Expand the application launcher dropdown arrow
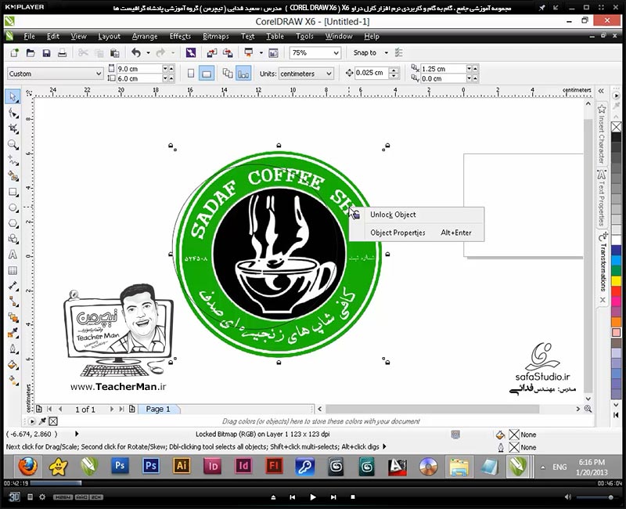The width and height of the screenshot is (626, 509). coord(261,52)
